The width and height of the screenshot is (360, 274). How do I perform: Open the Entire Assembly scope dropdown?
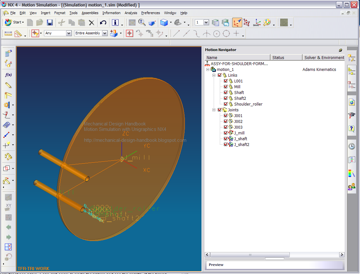pos(105,33)
